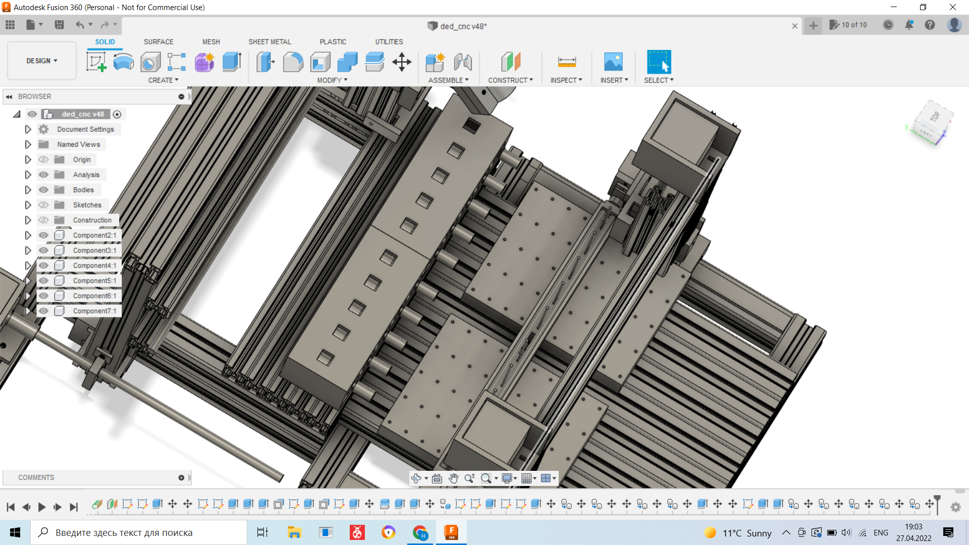
Task: Hide the Bodies folder visibility
Action: point(44,190)
